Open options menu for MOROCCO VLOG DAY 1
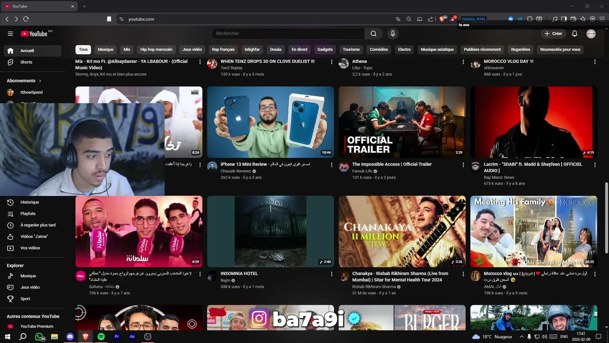 tap(594, 62)
